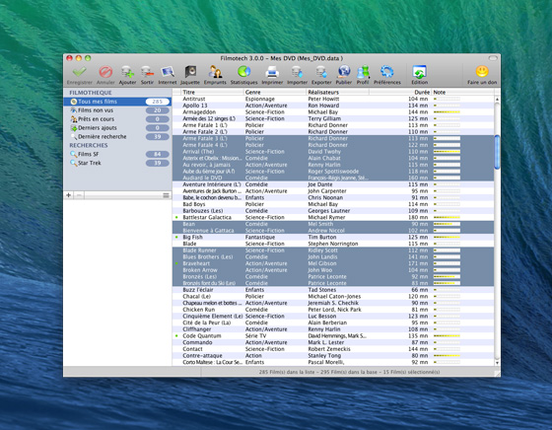Select Films non vus list
This screenshot has width=552, height=430.
(x=117, y=110)
